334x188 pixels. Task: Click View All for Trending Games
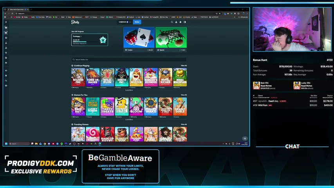[184, 124]
